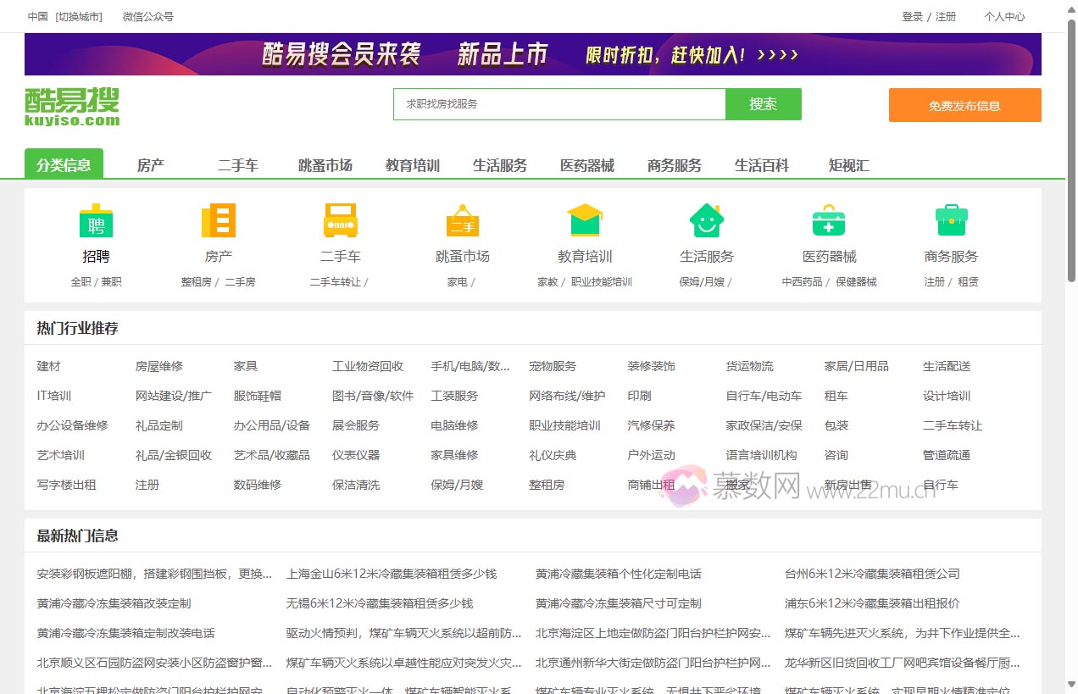Click the 二手车 (used cars) category icon
1078x694 pixels.
(340, 222)
